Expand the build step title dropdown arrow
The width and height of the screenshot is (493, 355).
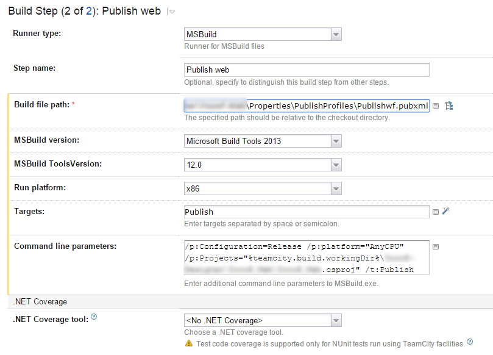[x=172, y=12]
